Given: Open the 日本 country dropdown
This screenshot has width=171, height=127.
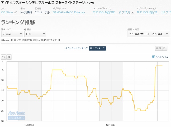Looking at the screenshot, I should point(35,34).
